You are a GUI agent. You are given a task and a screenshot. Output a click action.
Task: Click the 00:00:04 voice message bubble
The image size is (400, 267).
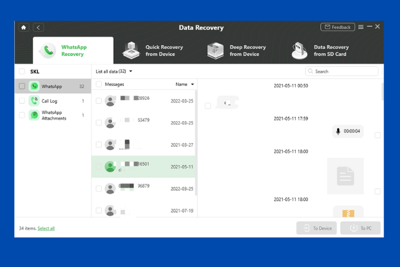click(348, 131)
